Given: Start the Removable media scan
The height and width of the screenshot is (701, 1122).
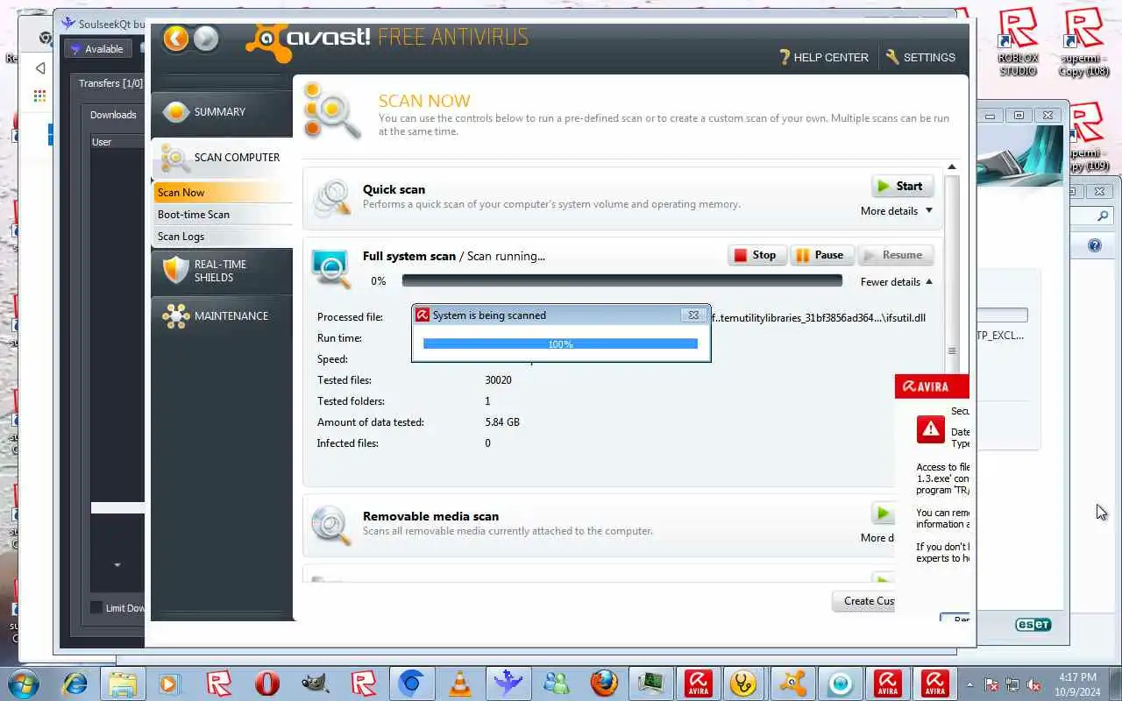Looking at the screenshot, I should (883, 513).
